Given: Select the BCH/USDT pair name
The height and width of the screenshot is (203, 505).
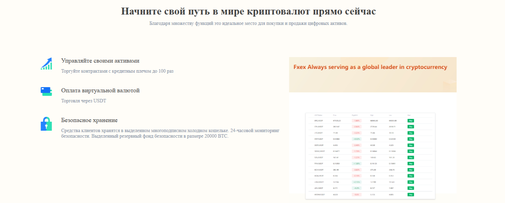Looking at the screenshot, I should click(x=319, y=170).
